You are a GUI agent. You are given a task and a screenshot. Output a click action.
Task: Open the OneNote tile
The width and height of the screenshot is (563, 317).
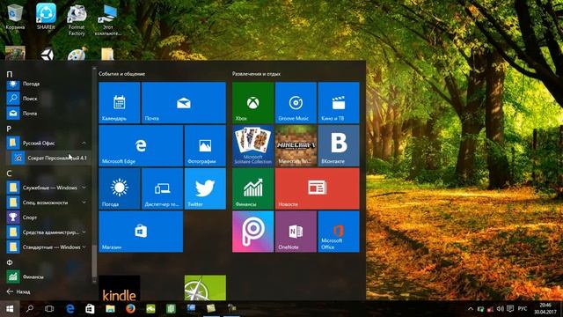point(296,232)
